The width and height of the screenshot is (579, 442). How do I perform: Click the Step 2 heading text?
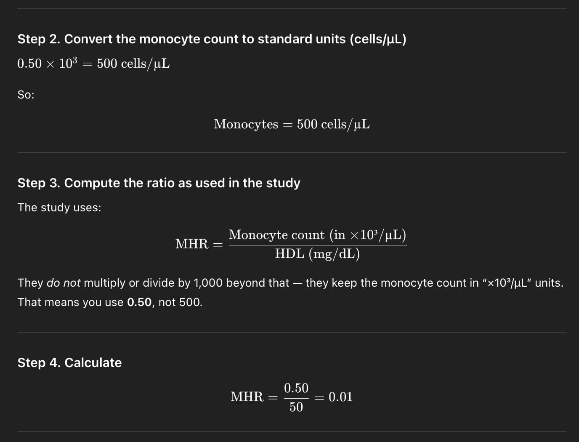click(x=212, y=39)
